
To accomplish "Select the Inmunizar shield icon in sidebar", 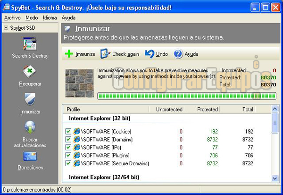I will [30, 99].
